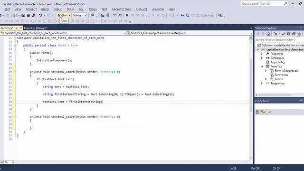Select Form1.resx in Solution Explorer
Viewport: 304px width, 171px height.
click(x=281, y=75)
